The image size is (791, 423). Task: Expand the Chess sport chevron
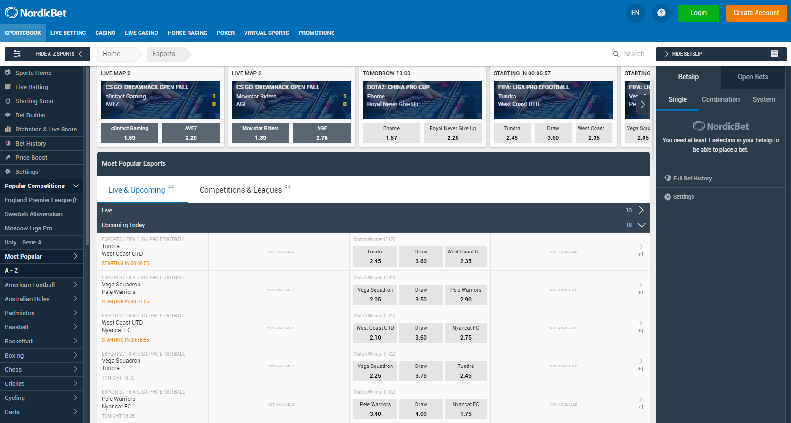coord(75,369)
